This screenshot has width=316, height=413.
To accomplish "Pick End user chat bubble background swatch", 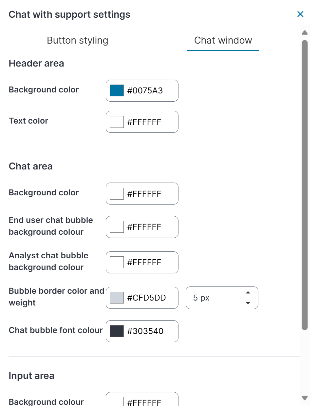I will click(x=117, y=227).
